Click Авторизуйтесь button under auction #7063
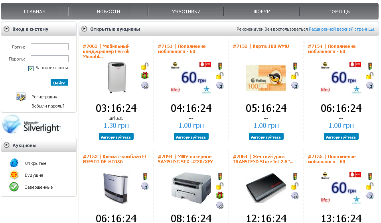Image resolution: width=381 pixels, height=223 pixels. coord(116,137)
